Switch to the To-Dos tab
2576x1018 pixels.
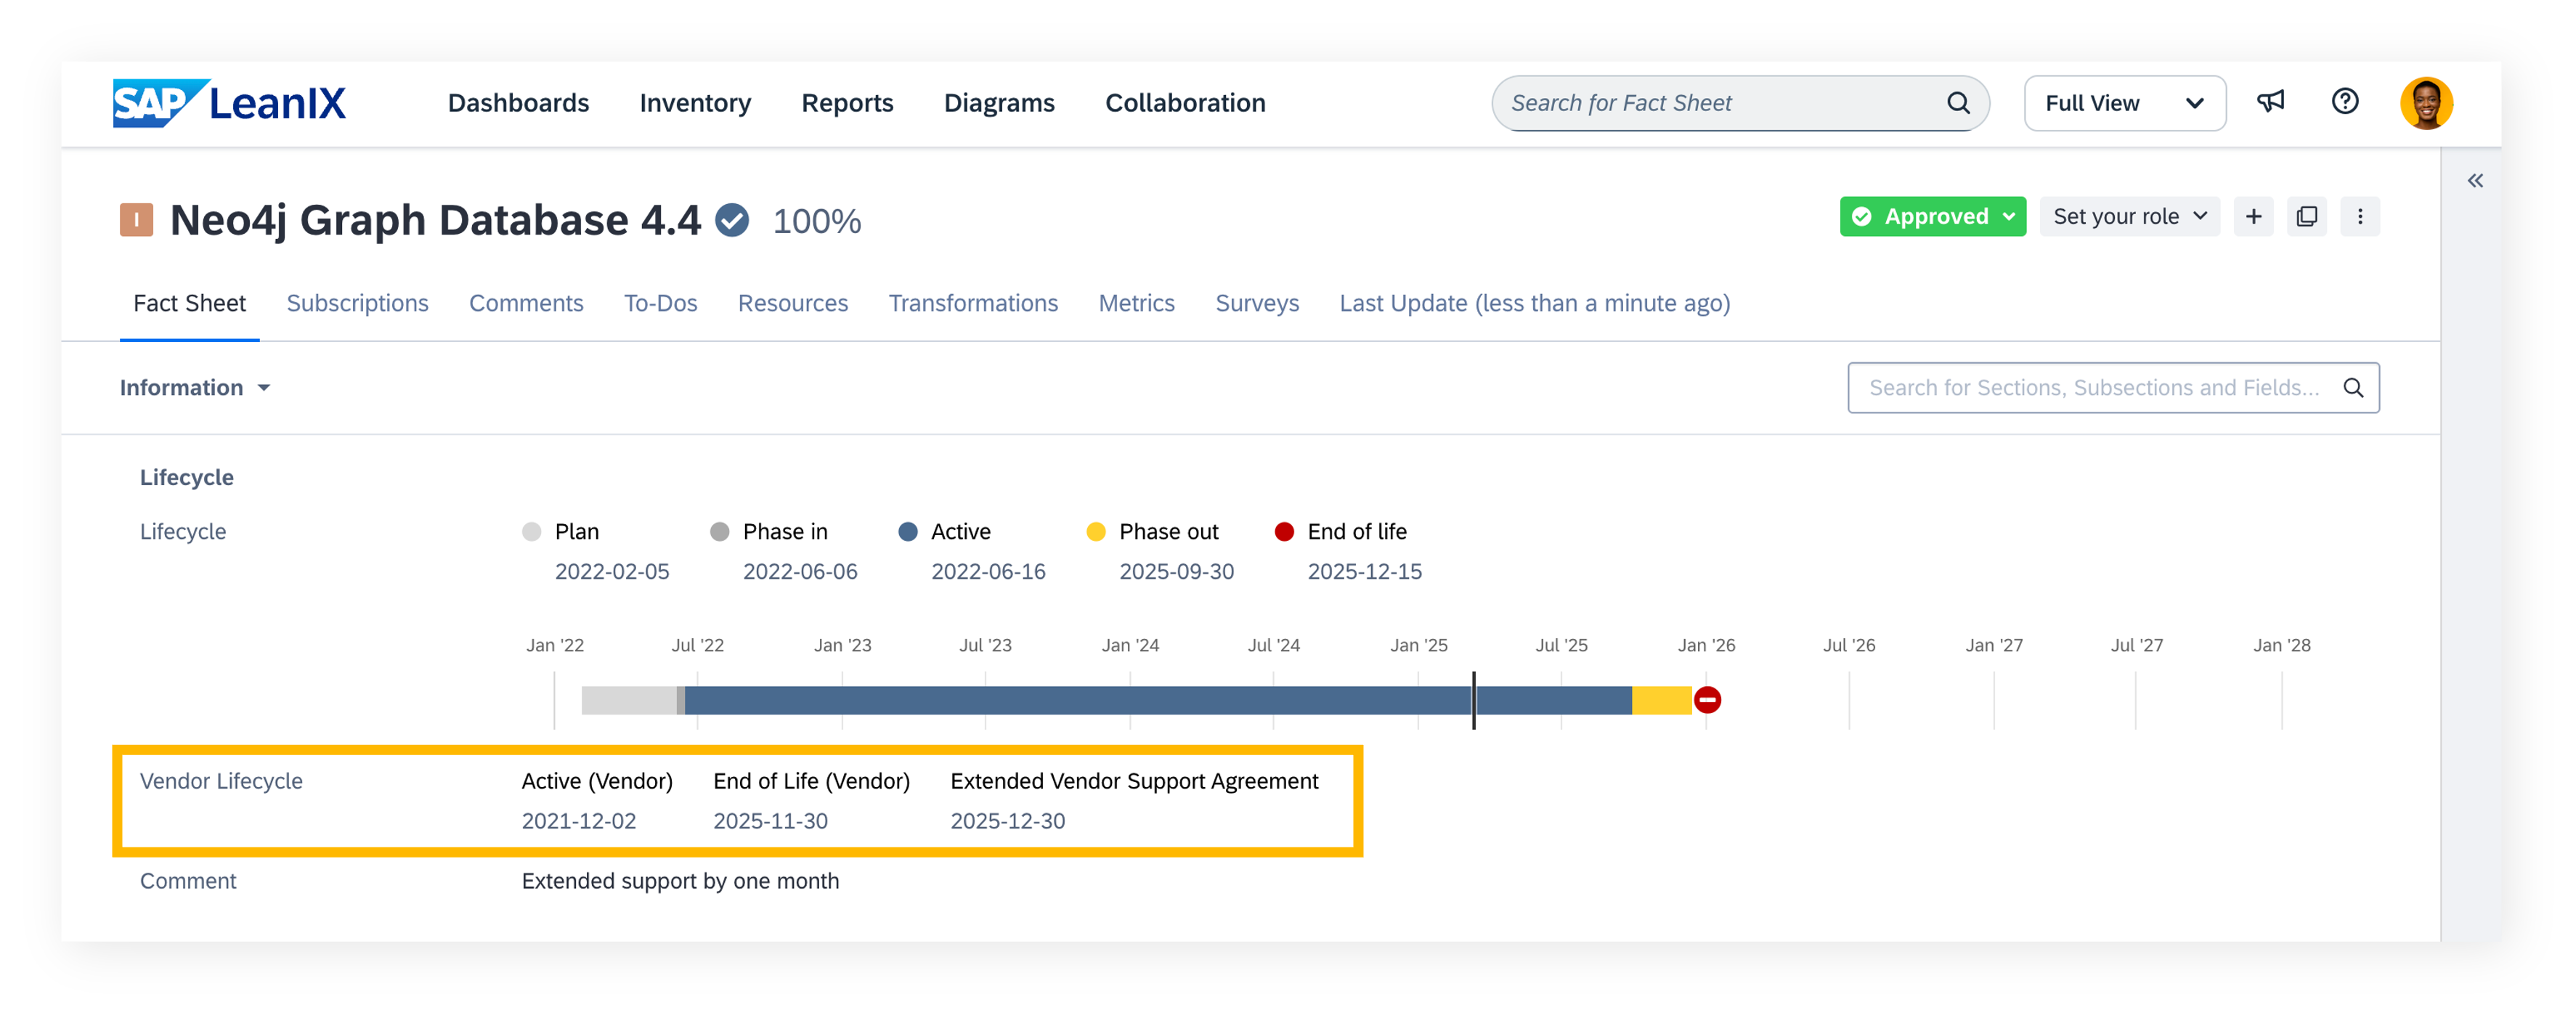pyautogui.click(x=660, y=303)
